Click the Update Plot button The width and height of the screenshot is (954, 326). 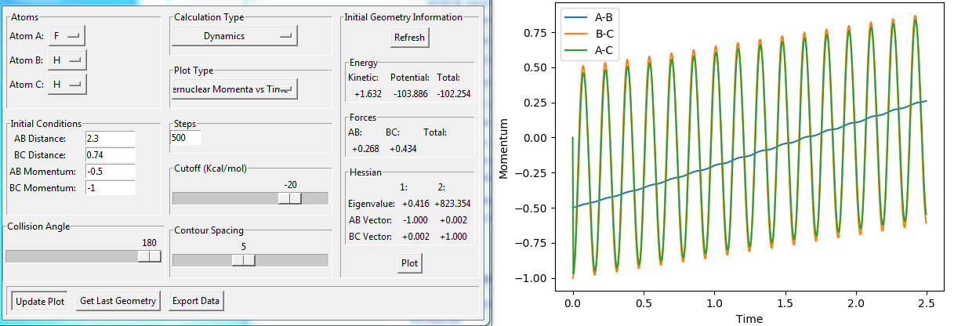click(x=40, y=301)
